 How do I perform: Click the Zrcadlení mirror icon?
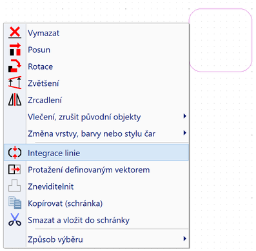15,99
